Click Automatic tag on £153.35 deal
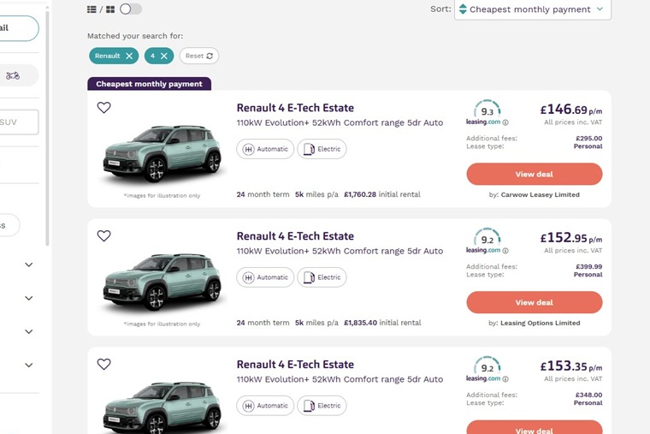Image resolution: width=650 pixels, height=434 pixels. 265,406
